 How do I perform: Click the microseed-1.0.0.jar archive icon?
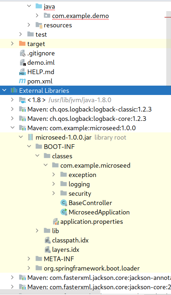click(x=31, y=137)
